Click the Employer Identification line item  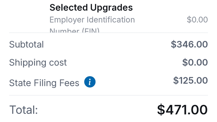coord(92,20)
